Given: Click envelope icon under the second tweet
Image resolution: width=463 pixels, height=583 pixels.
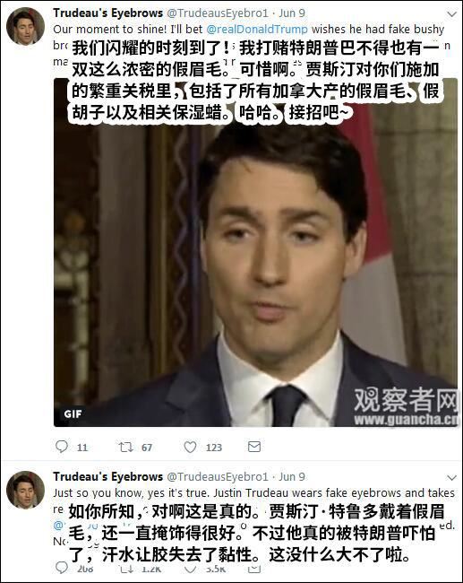Looking at the screenshot, I should pyautogui.click(x=254, y=569).
